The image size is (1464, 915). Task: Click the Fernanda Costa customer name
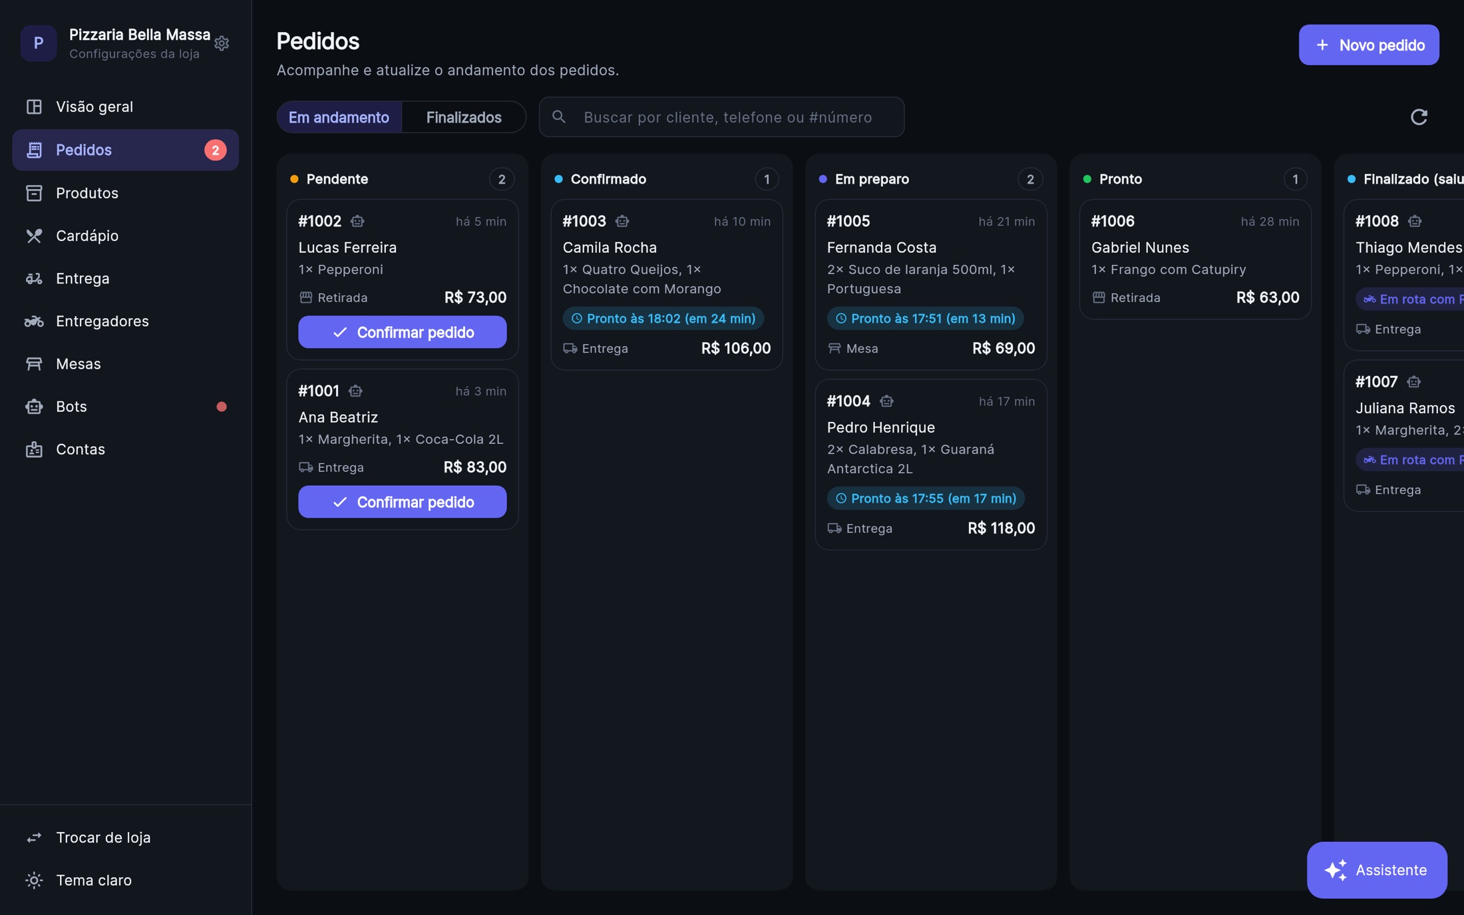point(882,248)
